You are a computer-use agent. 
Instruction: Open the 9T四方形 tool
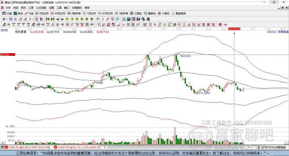point(106,14)
